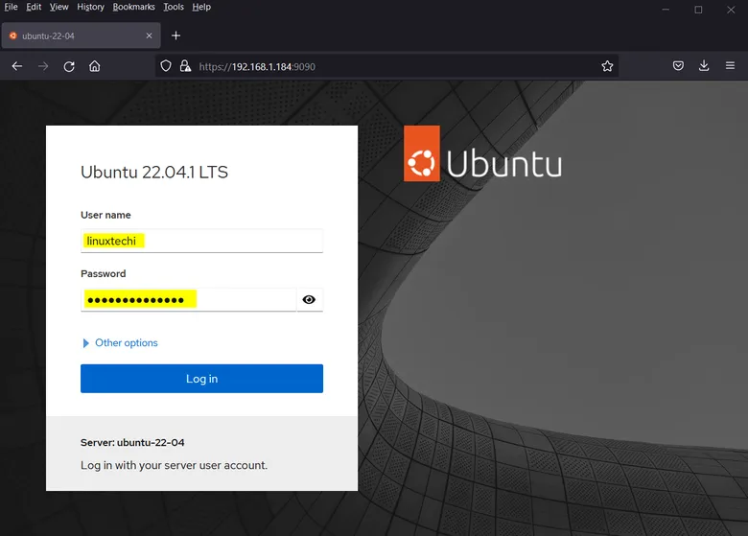Open the History menu
This screenshot has width=748, height=536.
point(91,7)
